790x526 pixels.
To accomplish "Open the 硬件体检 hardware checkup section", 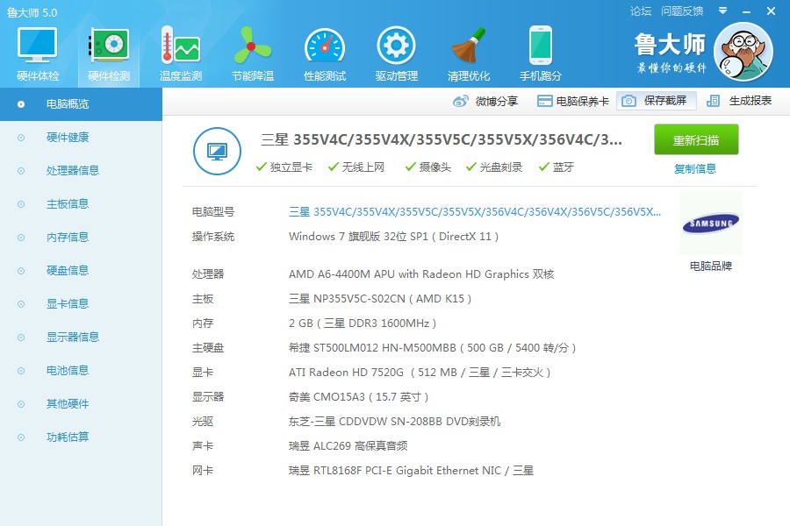I will pyautogui.click(x=38, y=53).
